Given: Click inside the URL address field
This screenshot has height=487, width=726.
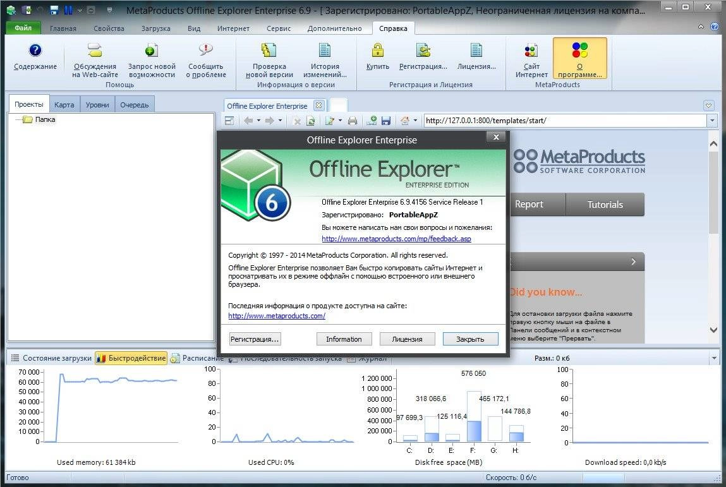Looking at the screenshot, I should click(565, 121).
